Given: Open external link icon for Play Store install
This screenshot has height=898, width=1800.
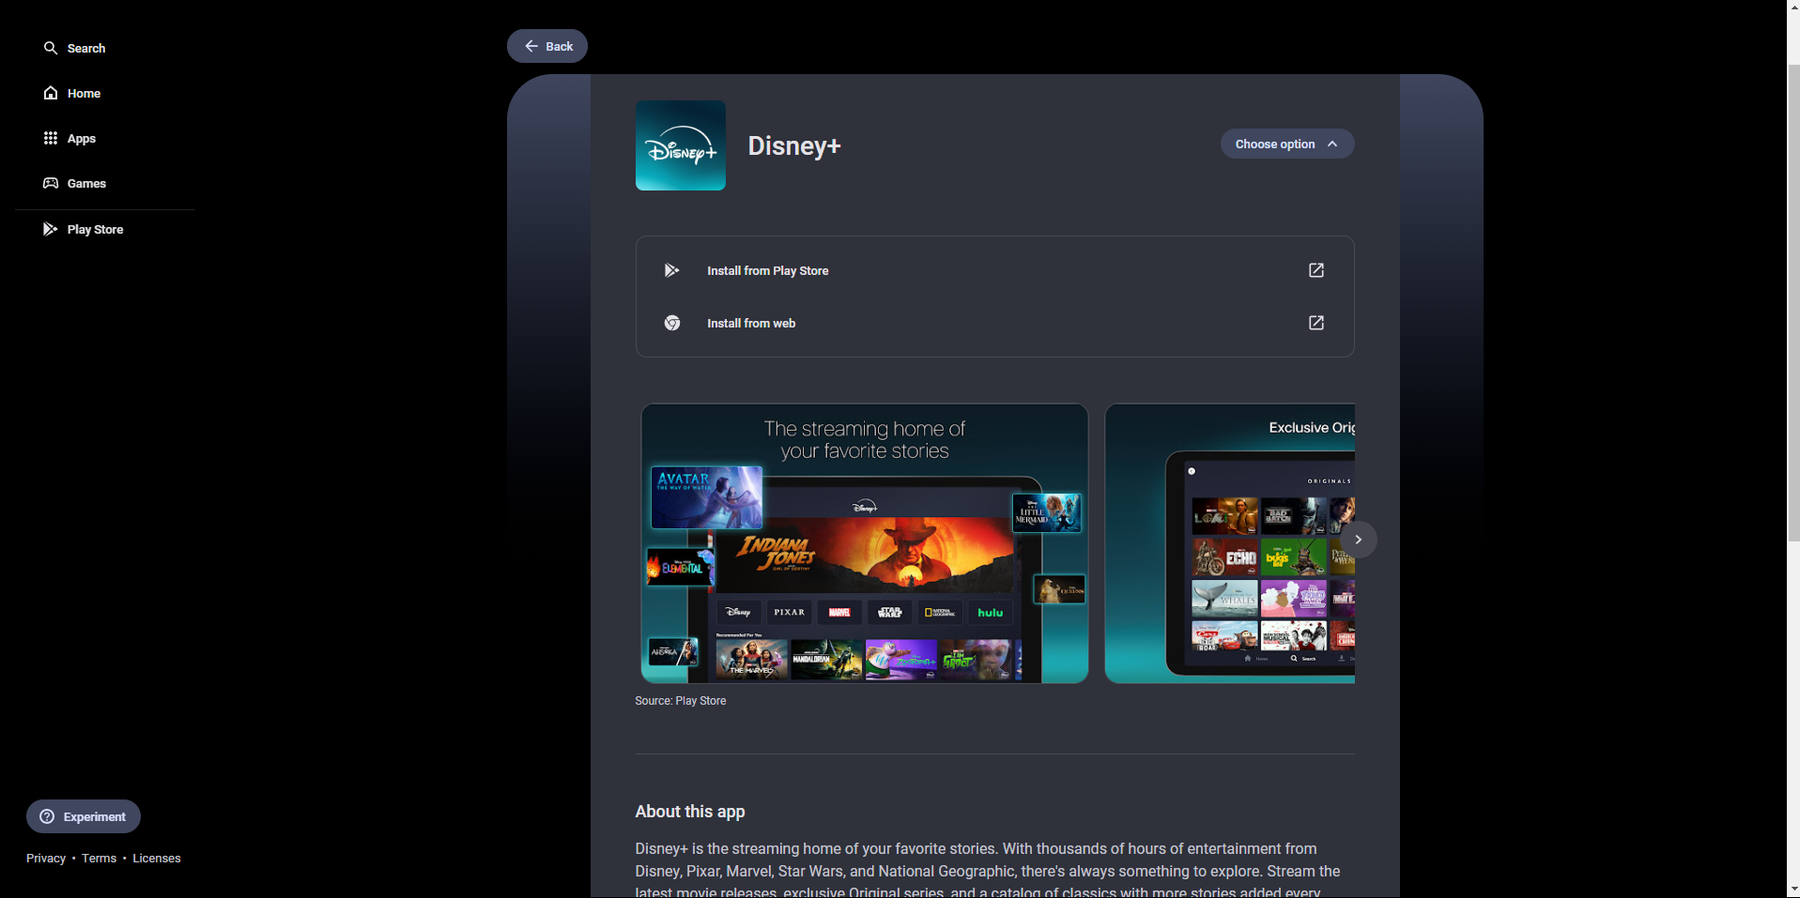Looking at the screenshot, I should pyautogui.click(x=1316, y=270).
